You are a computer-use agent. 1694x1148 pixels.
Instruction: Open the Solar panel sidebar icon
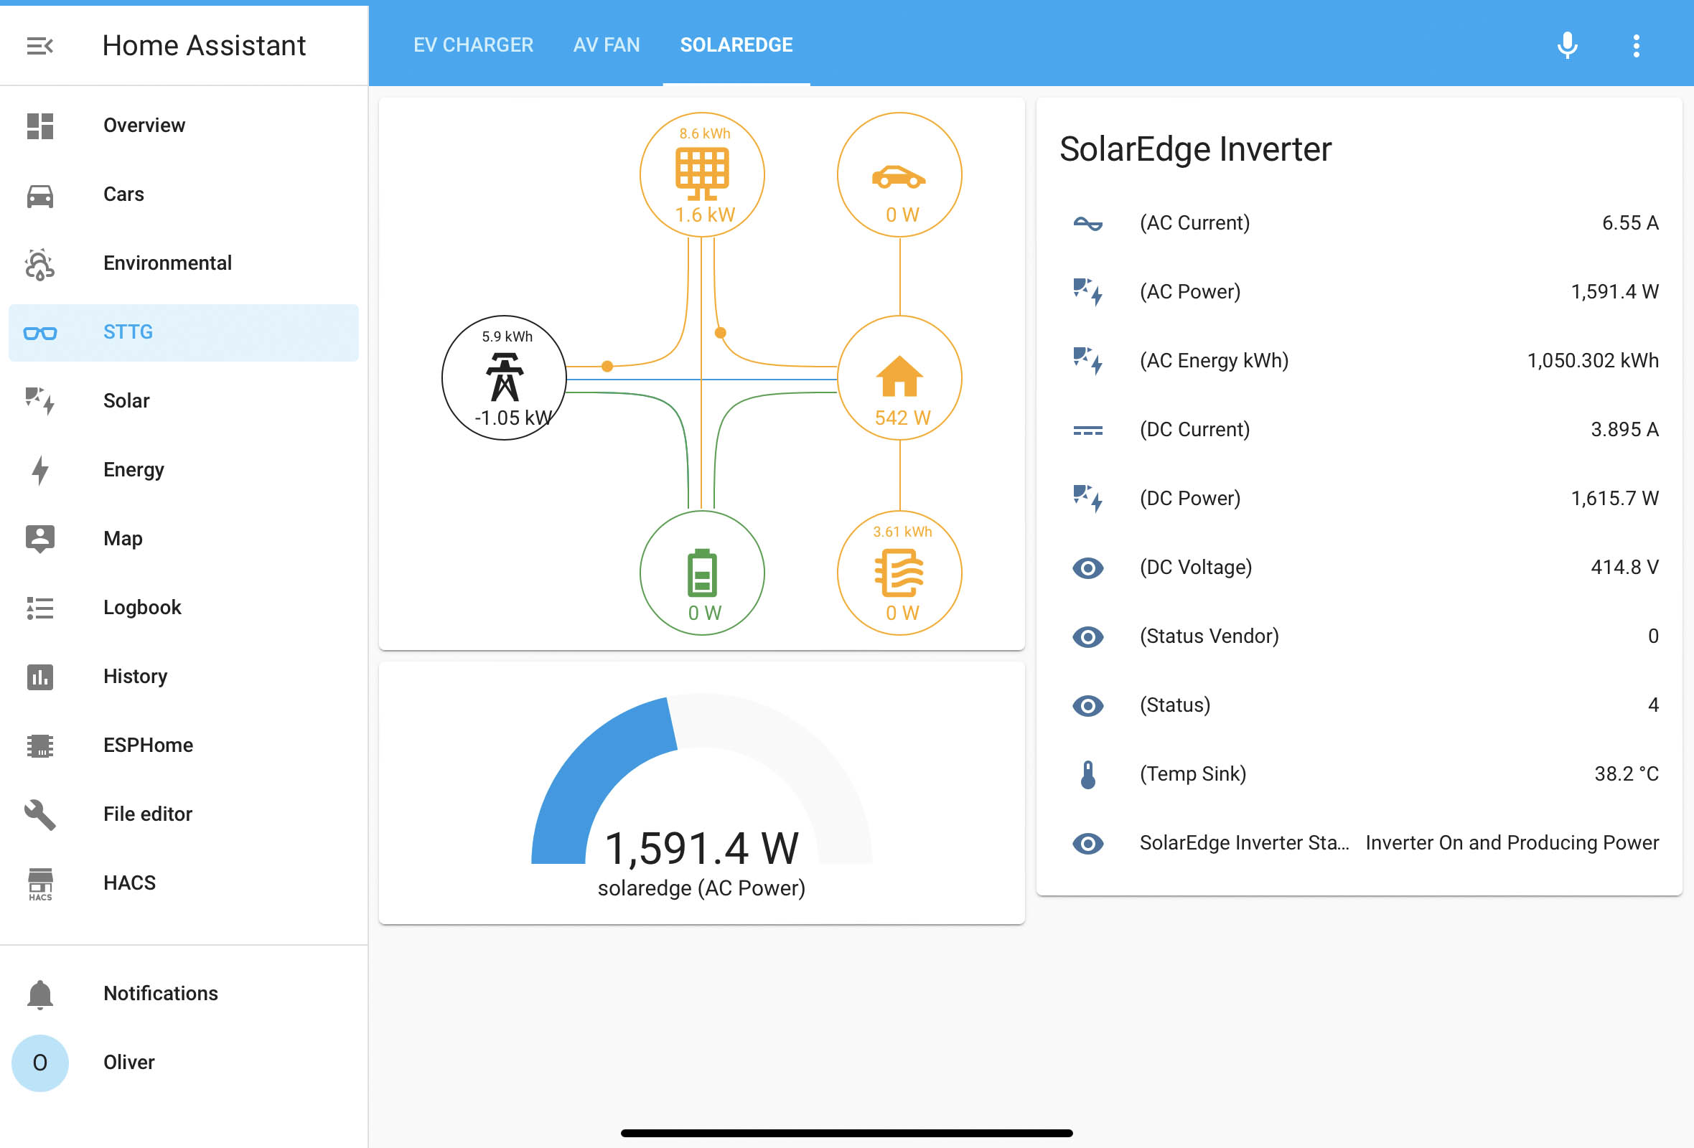[40, 401]
